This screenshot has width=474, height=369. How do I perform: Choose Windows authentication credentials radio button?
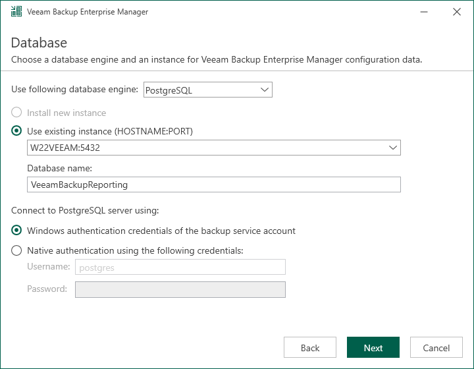16,230
